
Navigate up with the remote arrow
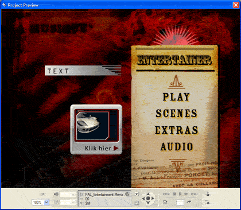[148, 195]
